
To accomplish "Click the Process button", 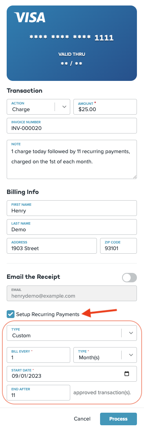I will coord(118,419).
